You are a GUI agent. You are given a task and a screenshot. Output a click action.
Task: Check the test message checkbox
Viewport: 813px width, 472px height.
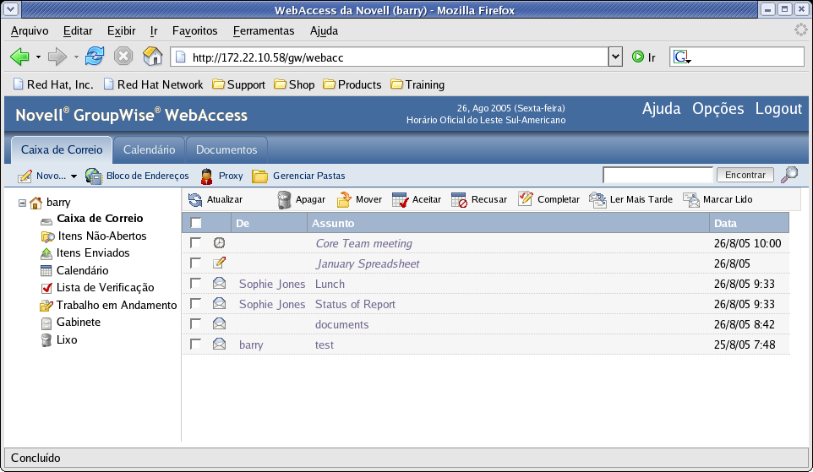195,344
